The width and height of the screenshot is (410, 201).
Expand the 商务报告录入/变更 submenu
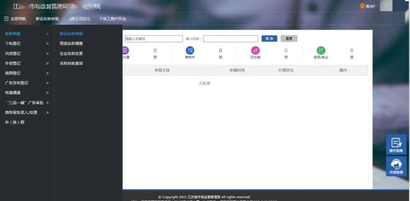pyautogui.click(x=26, y=112)
